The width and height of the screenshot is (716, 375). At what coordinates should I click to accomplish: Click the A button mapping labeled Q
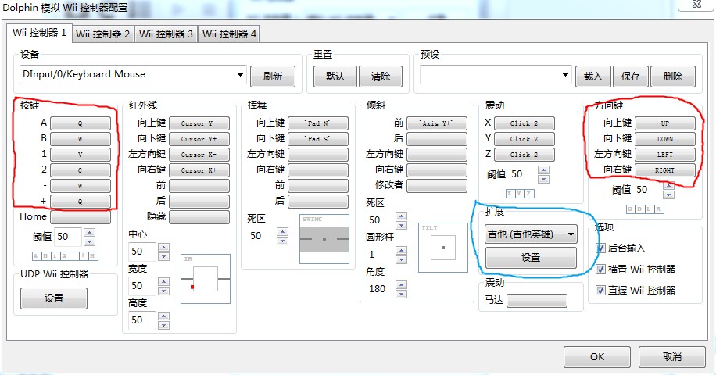(81, 123)
